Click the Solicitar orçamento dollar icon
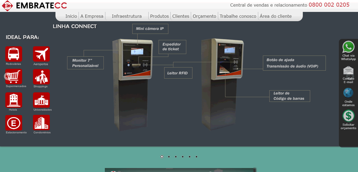Screen dimensions: 358x172 pyautogui.click(x=348, y=116)
